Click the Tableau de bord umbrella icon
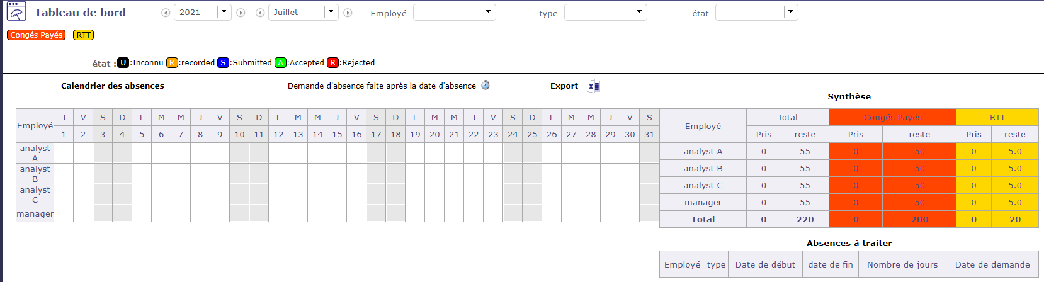Image resolution: width=1044 pixels, height=282 pixels. point(16,12)
